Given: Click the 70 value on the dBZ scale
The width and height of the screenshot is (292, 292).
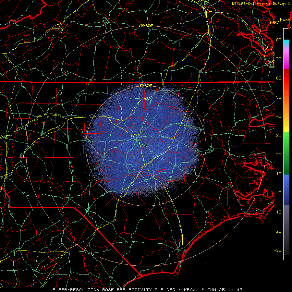Looking at the screenshot, I should point(279,59).
